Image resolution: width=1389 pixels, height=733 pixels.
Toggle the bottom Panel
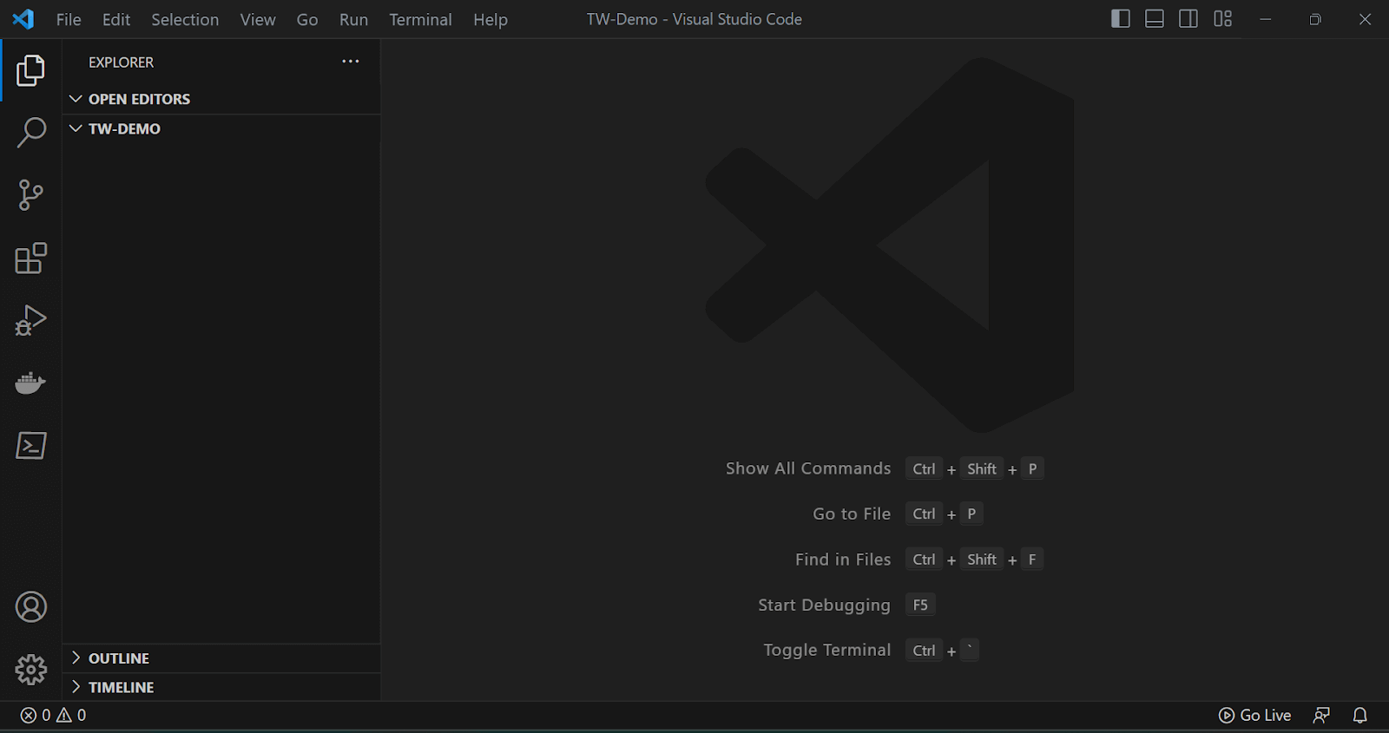[1155, 19]
